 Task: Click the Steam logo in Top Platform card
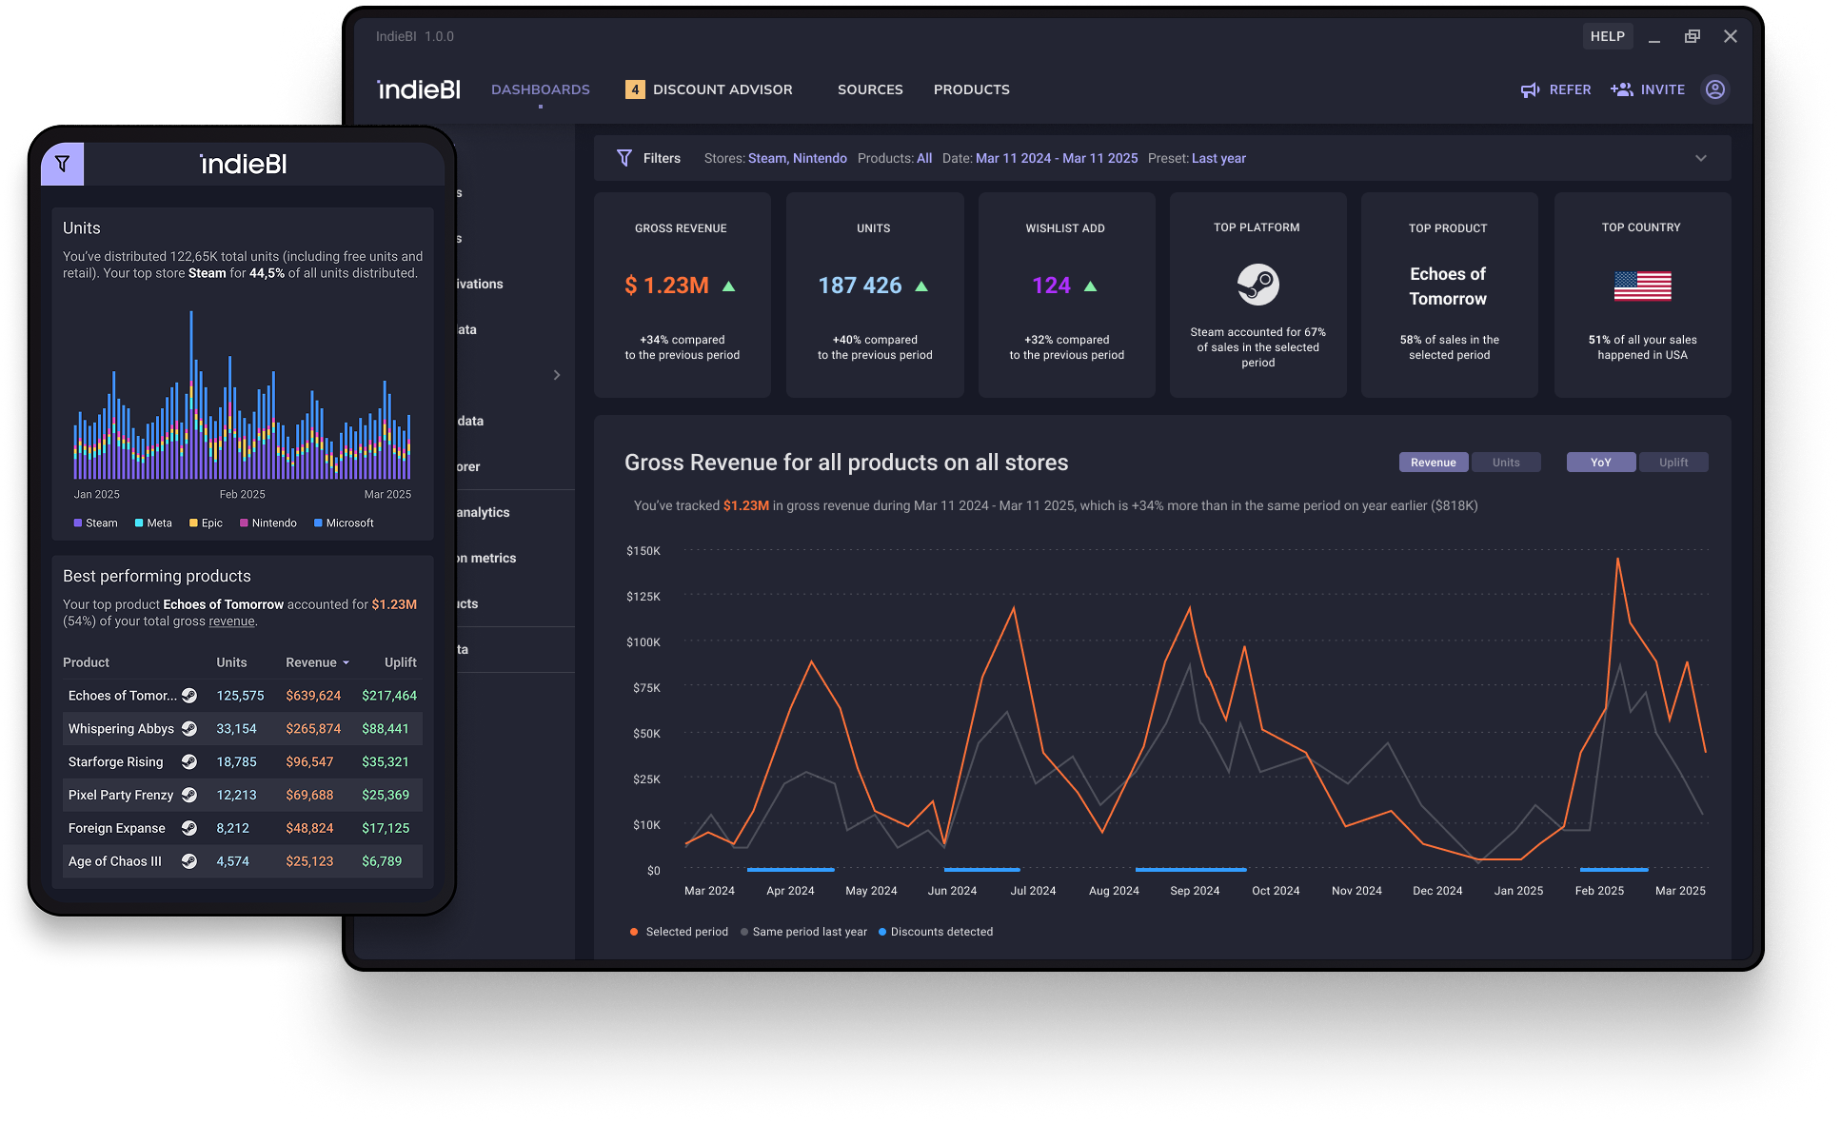point(1257,285)
